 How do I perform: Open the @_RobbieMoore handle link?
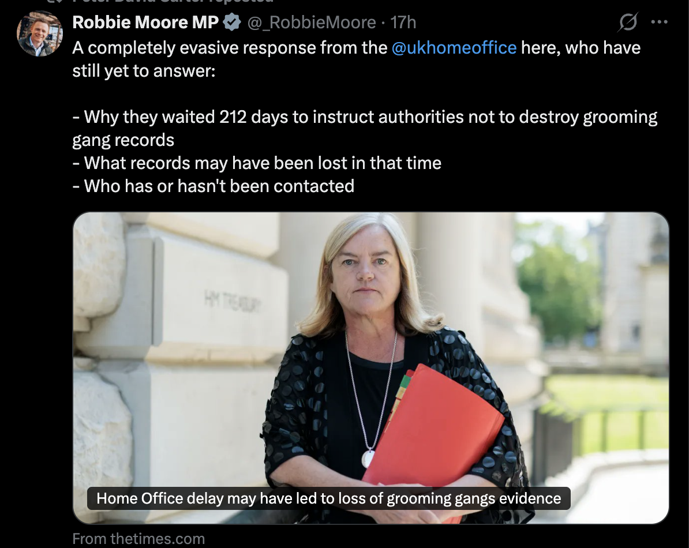tap(312, 22)
